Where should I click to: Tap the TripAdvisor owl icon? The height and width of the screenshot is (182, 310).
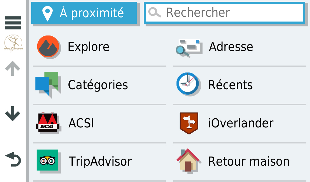(x=47, y=160)
